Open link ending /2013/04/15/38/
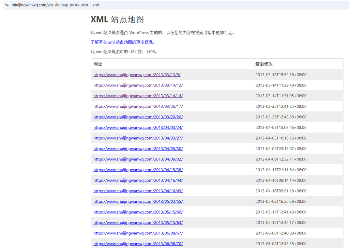The height and width of the screenshot is (248, 349). coord(138,170)
